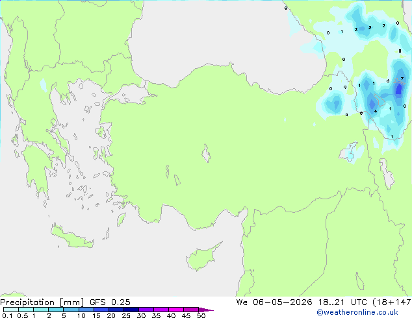Click the 1–2 mm legend swatch
The image size is (412, 318).
point(41,310)
